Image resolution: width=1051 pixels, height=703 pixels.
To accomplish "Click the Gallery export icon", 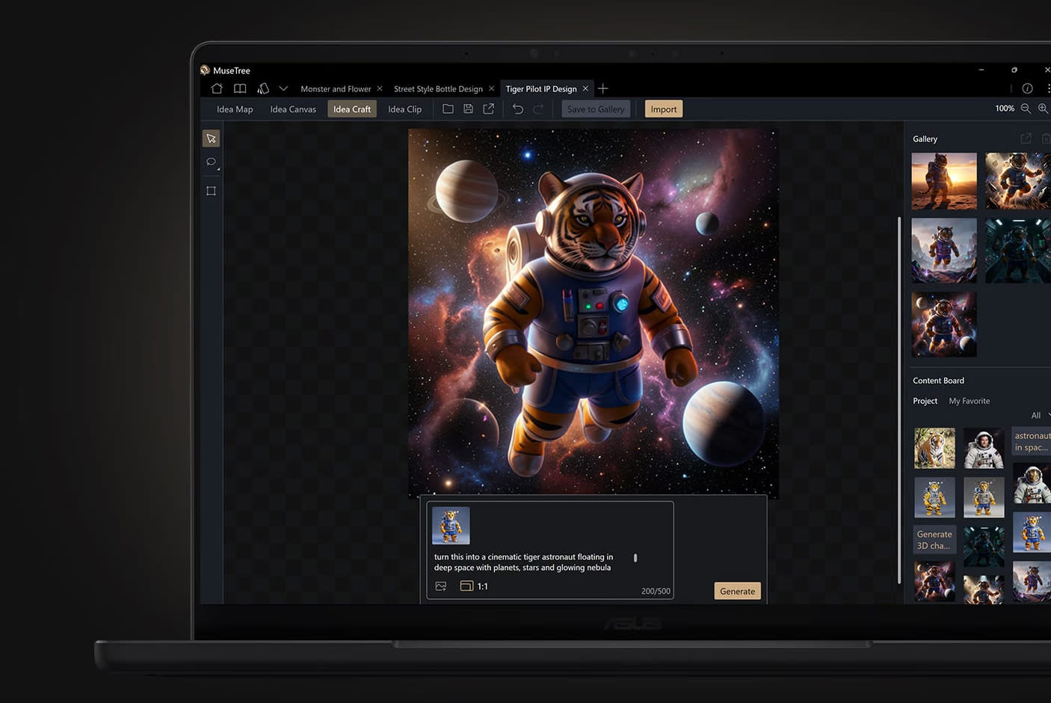I will (1026, 138).
